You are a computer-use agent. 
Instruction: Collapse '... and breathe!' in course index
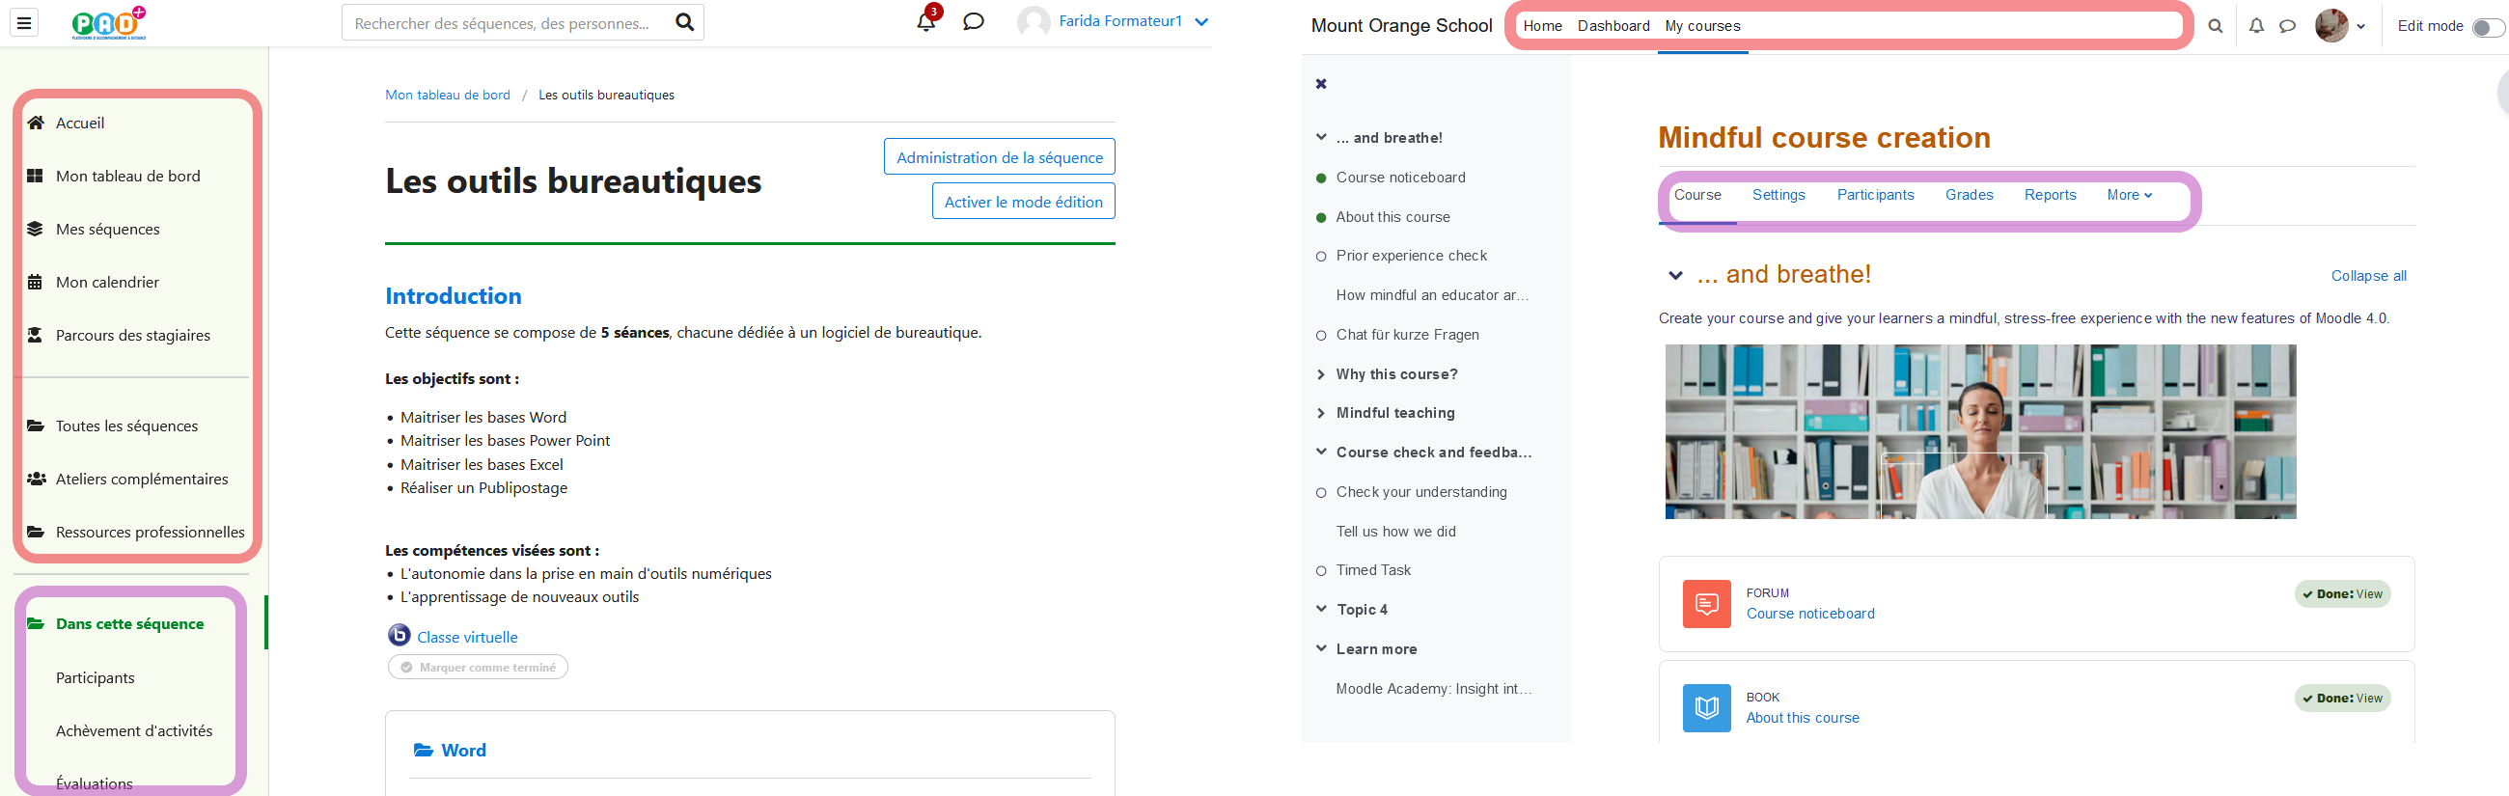click(x=1321, y=137)
